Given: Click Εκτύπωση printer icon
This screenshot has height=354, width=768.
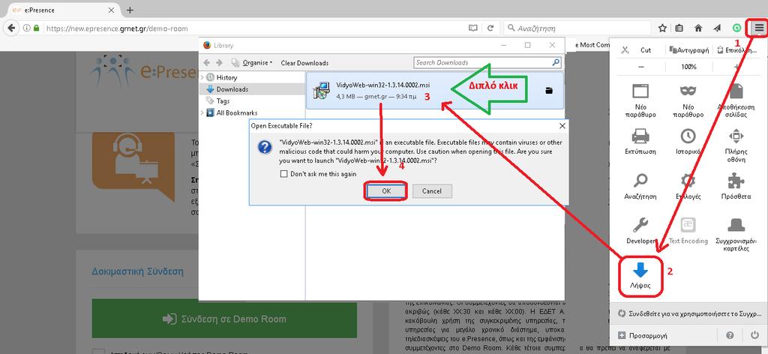Looking at the screenshot, I should pyautogui.click(x=640, y=136).
